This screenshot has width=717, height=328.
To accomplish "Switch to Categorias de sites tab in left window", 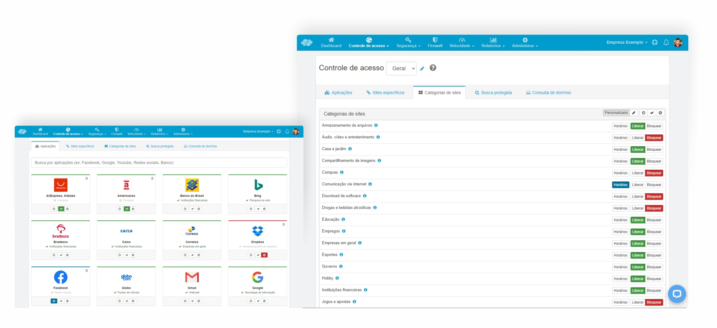I will (120, 146).
